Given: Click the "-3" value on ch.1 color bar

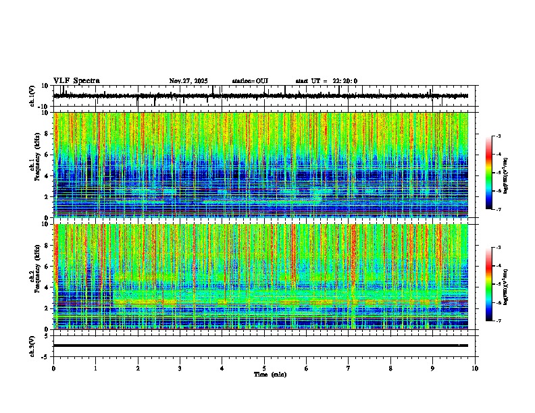Looking at the screenshot, I should click(499, 136).
